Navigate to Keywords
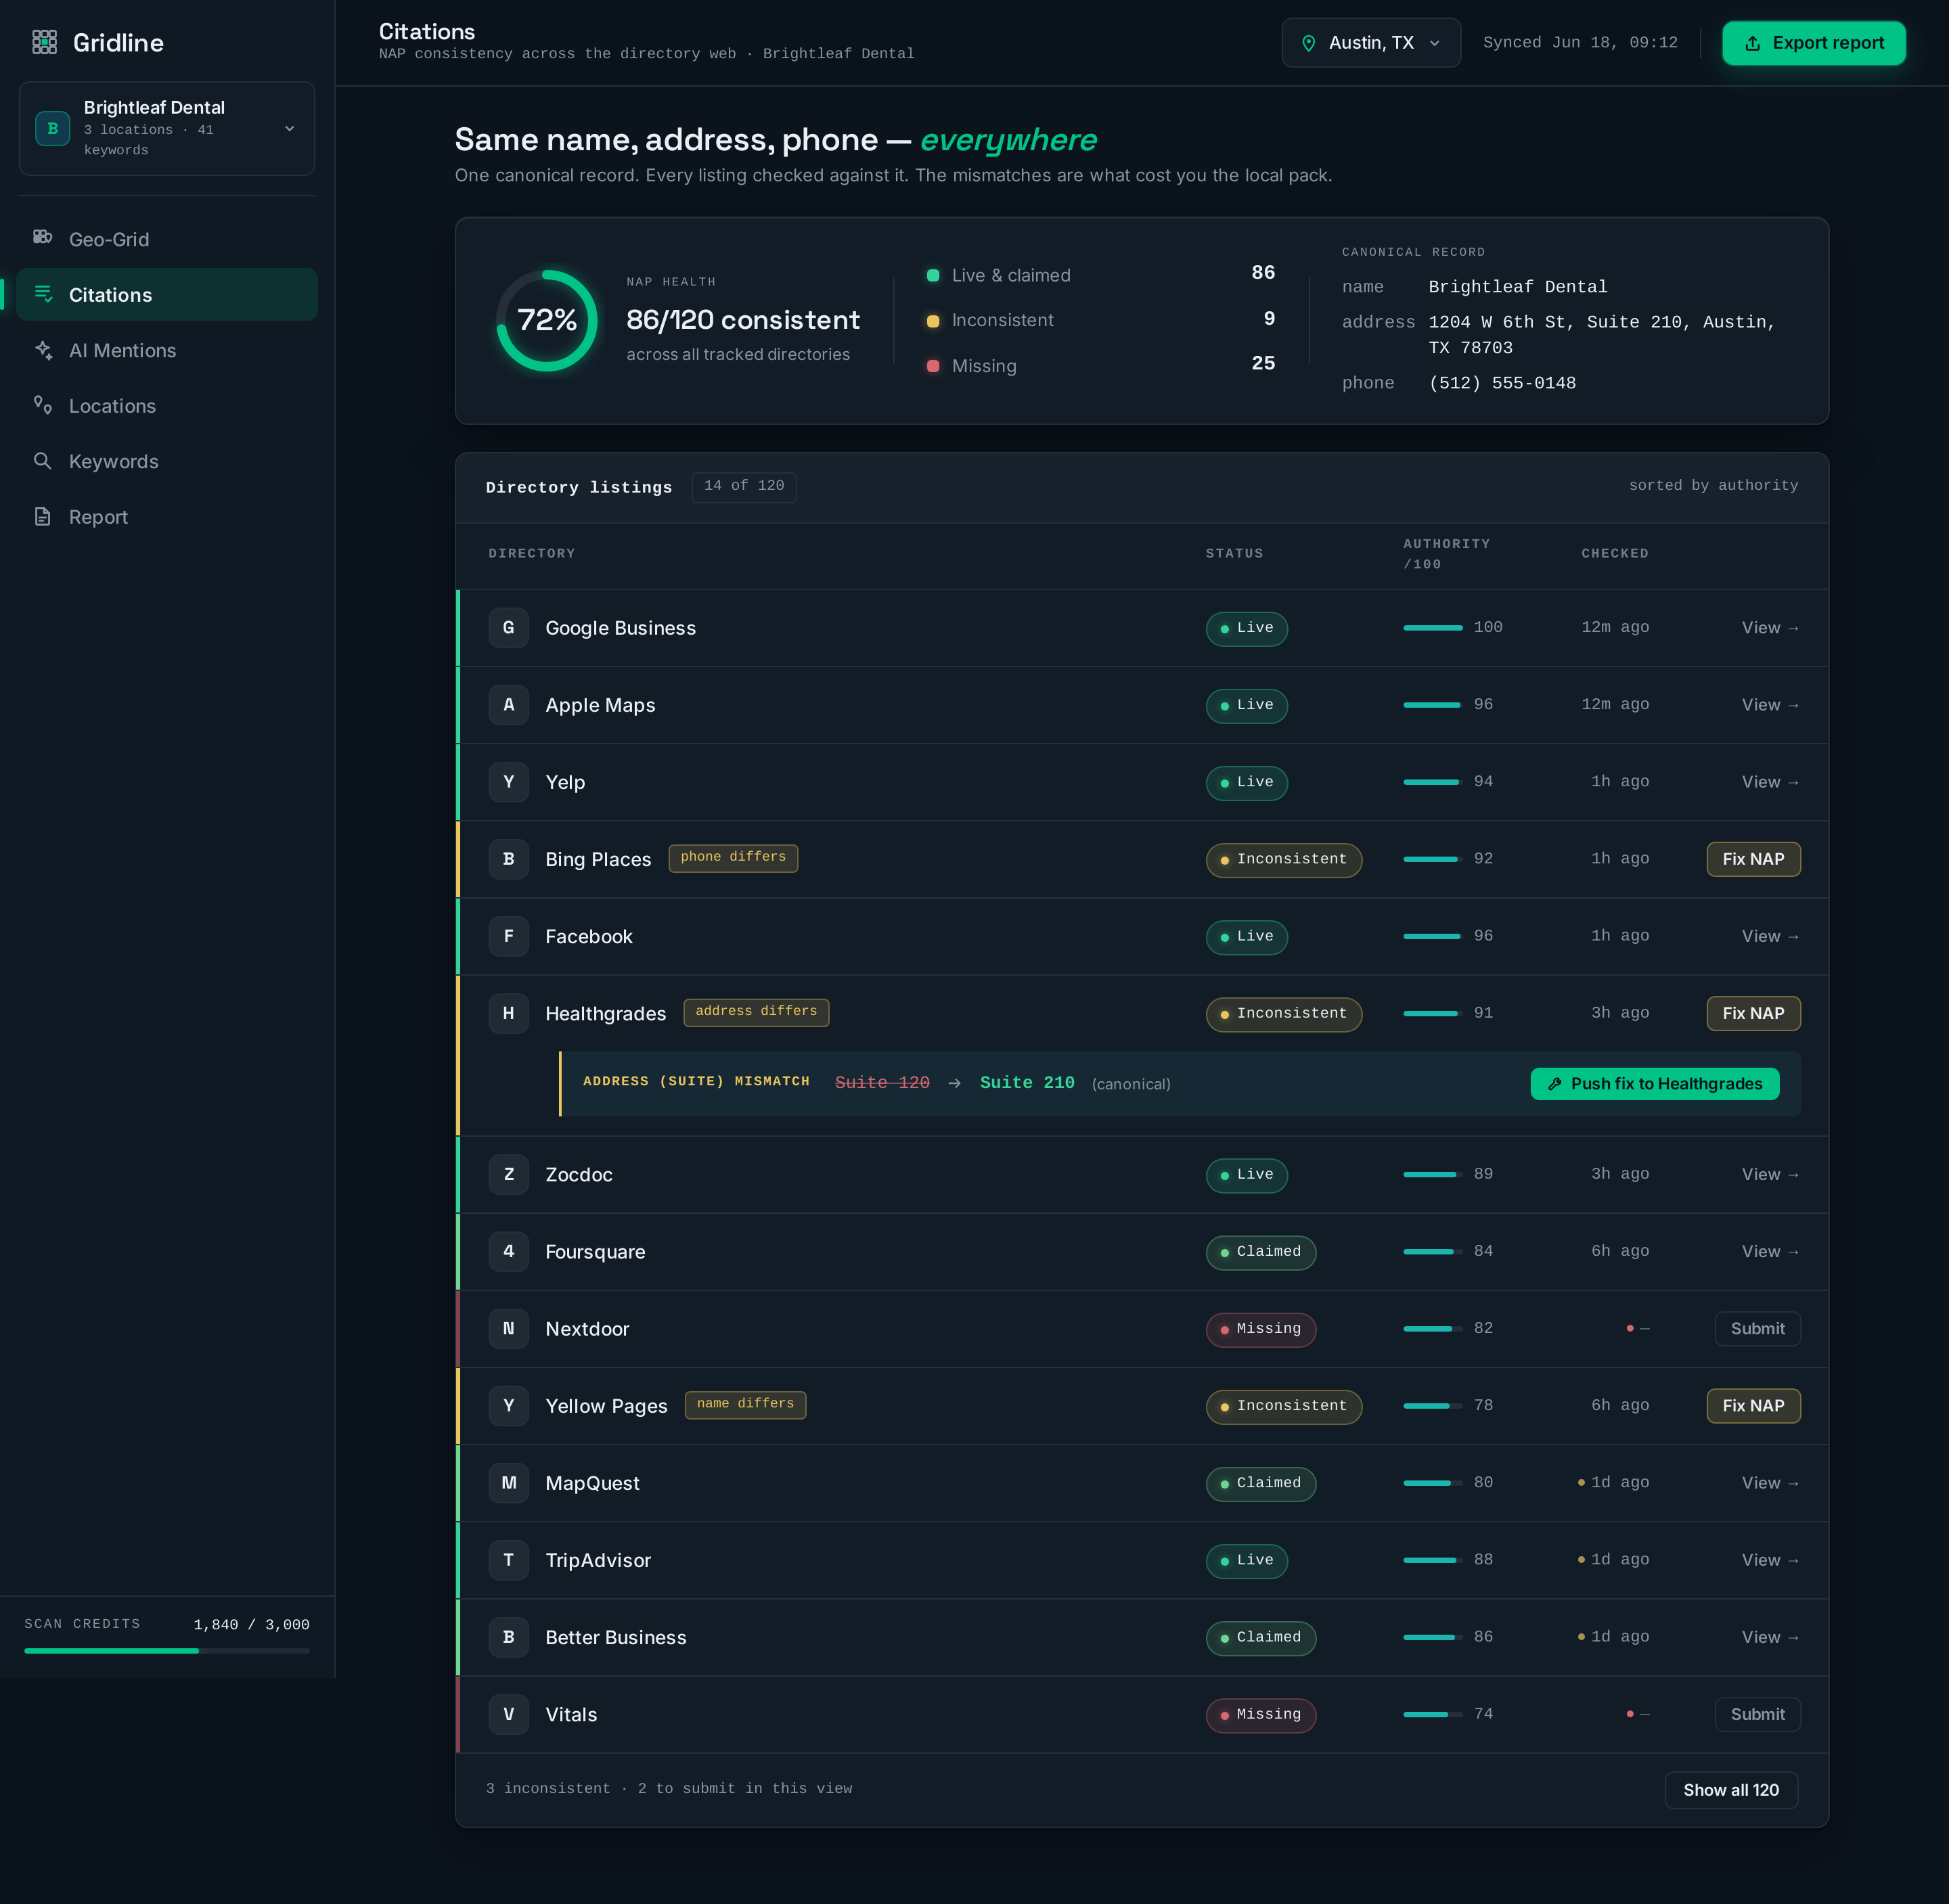This screenshot has height=1904, width=1949. 167,461
